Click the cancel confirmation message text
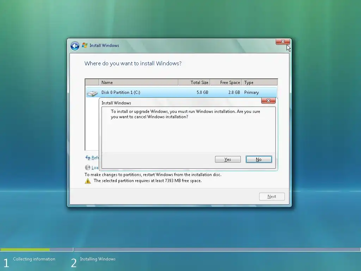The width and height of the screenshot is (361, 271). pyautogui.click(x=185, y=114)
